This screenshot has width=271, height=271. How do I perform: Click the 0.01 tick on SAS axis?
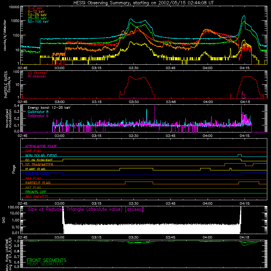click(x=16, y=233)
